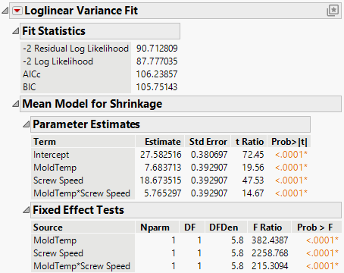Viewport: 344px width, 273px height.
Task: Select the Parameter Estimates heading
Action: coord(86,124)
